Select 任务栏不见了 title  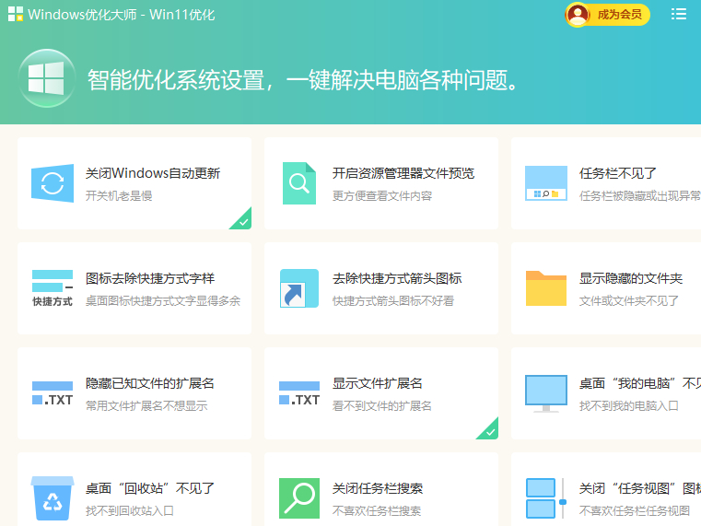point(617,173)
